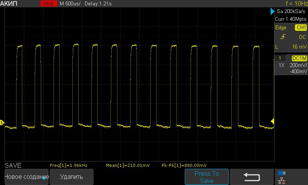Click the rising edge slope icon
Screen dimensions: 308x185
click(283, 37)
